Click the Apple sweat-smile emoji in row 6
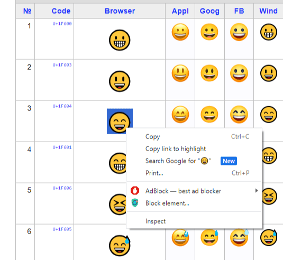This screenshot has height=260, width=283. tap(180, 238)
